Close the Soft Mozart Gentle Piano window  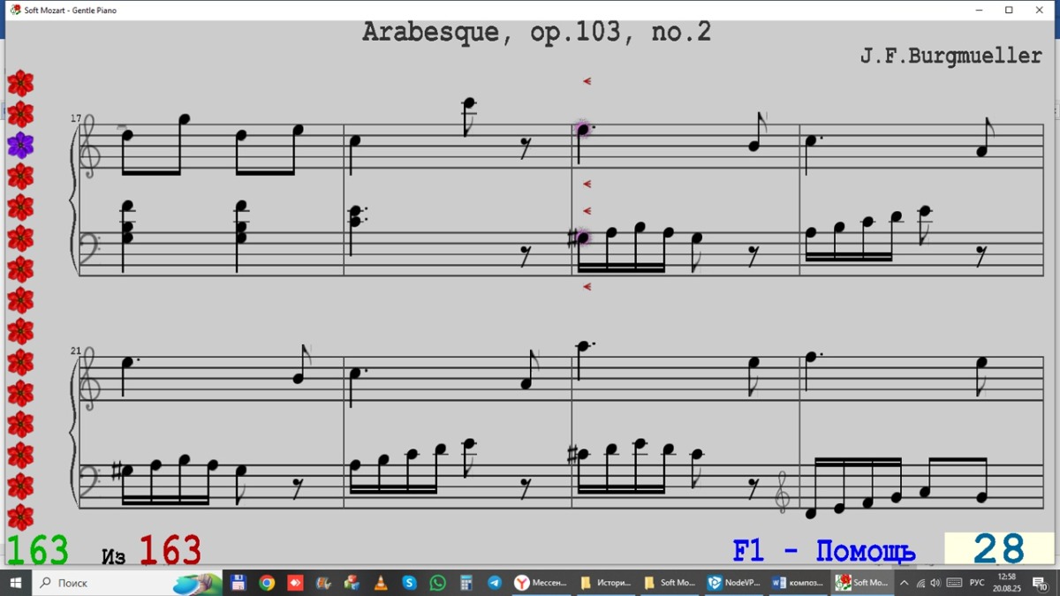click(1039, 11)
